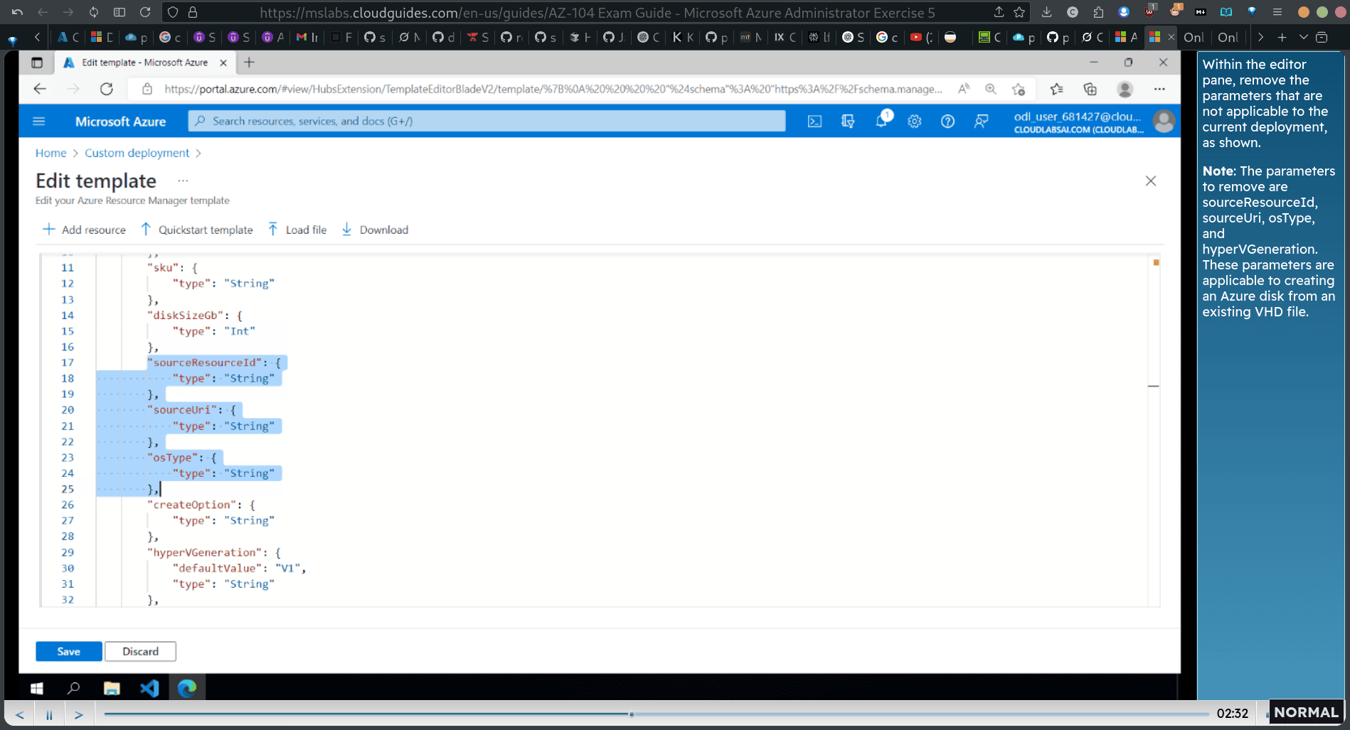Viewport: 1350px width, 730px height.
Task: Reload page in the outer browser
Action: click(145, 12)
